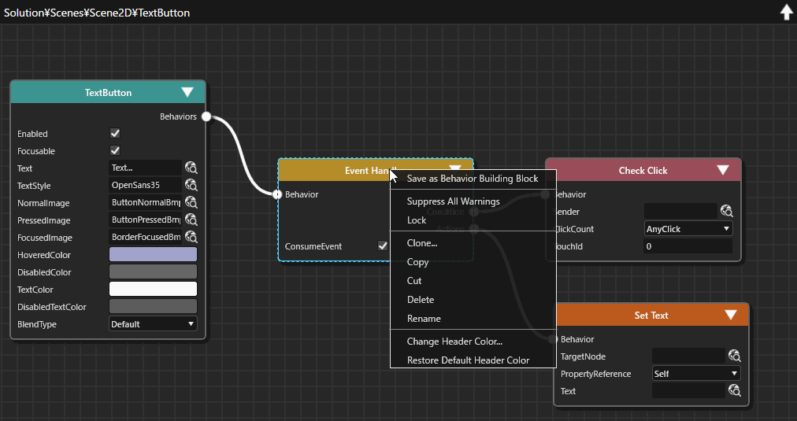This screenshot has width=797, height=421.
Task: Click Delete in the context menu
Action: [421, 300]
